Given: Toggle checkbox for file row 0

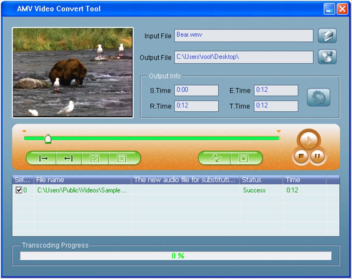Looking at the screenshot, I should pyautogui.click(x=19, y=190).
